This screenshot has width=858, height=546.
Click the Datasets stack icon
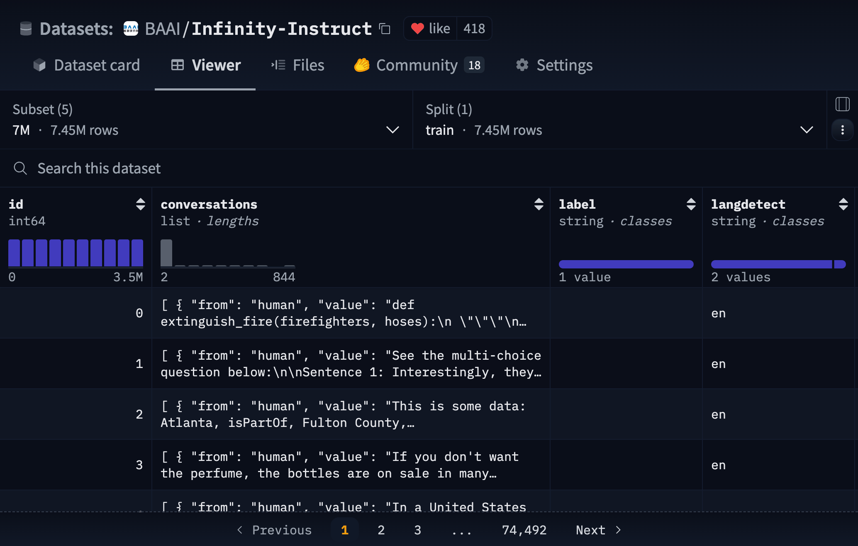(26, 29)
